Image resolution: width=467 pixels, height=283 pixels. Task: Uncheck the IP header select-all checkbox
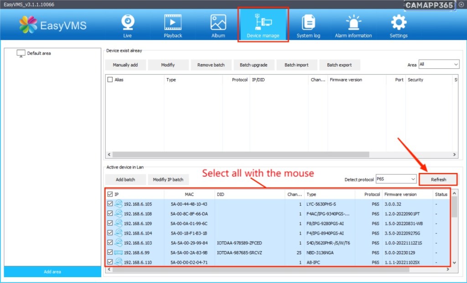110,194
